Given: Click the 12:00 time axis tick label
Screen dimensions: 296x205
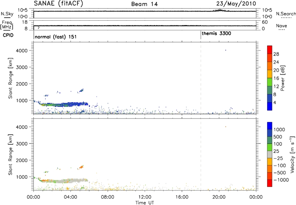Looking at the screenshot, I should 145,197.
